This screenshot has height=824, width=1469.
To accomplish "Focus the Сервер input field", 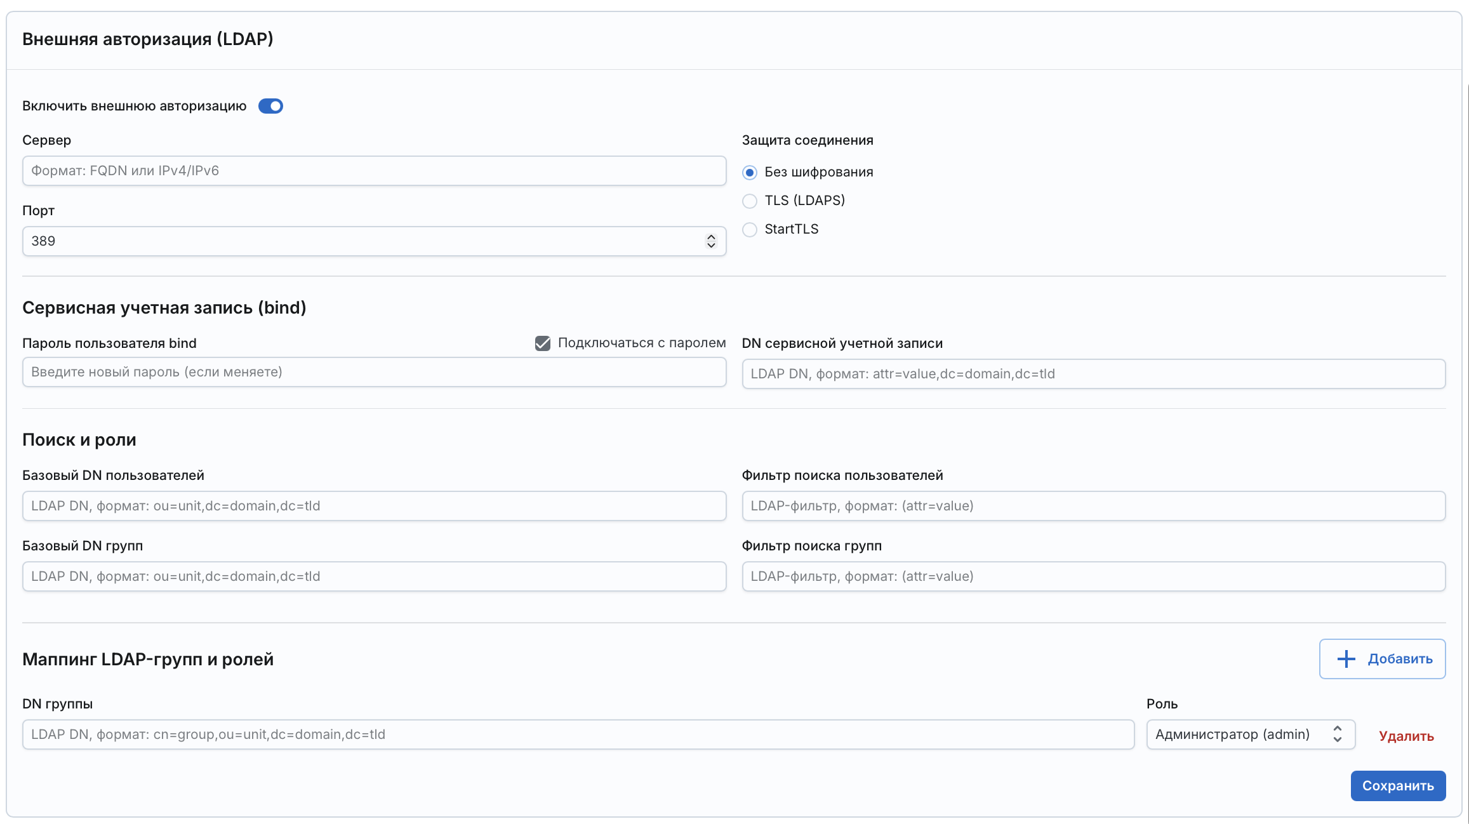I will click(374, 171).
